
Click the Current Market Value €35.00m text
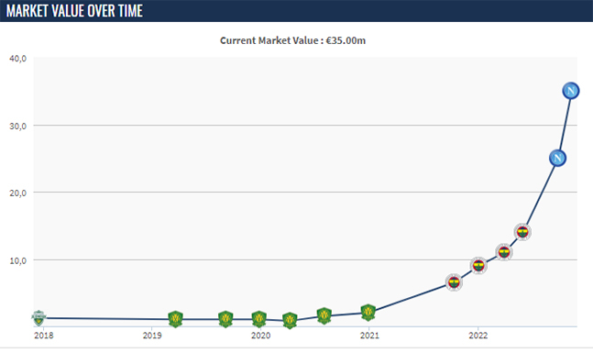(292, 41)
